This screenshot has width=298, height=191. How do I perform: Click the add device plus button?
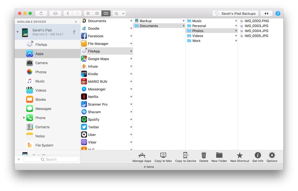[19, 159]
